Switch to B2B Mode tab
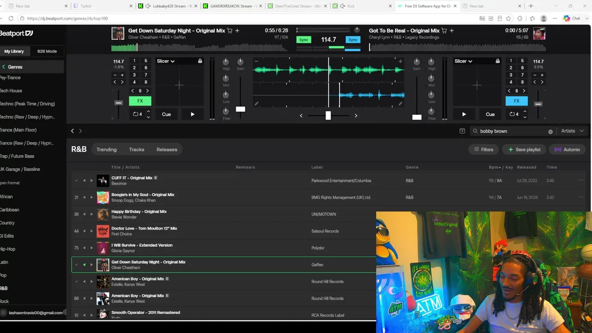 (47, 51)
